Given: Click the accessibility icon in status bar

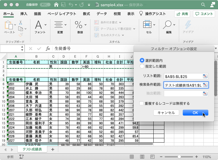Looking at the screenshot, I should click(21, 157).
